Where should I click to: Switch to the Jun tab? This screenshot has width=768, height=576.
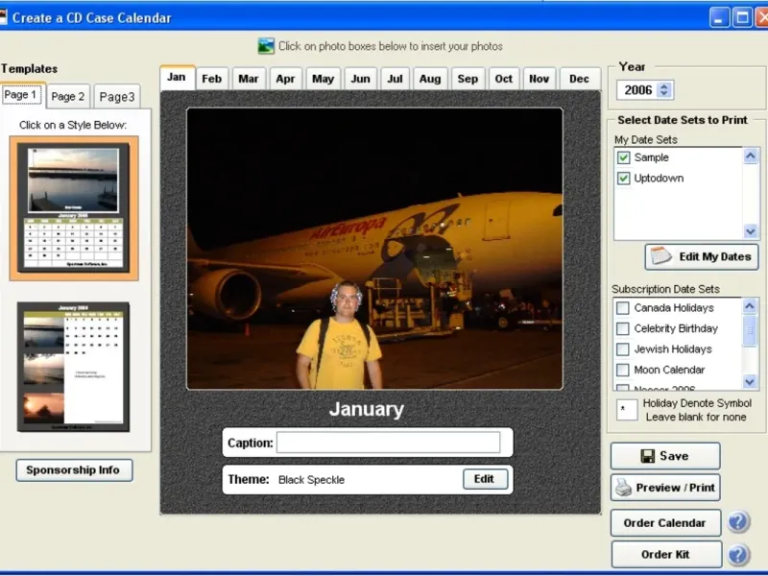click(x=360, y=79)
